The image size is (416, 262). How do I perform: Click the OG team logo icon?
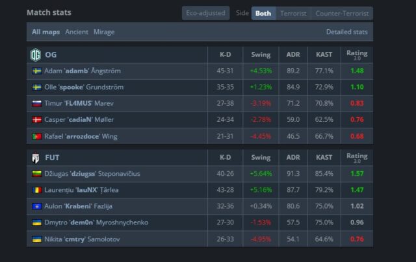tap(36, 54)
